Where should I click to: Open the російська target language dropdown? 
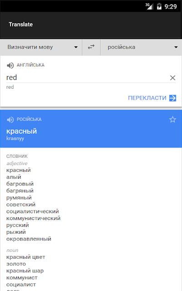[x=141, y=47]
